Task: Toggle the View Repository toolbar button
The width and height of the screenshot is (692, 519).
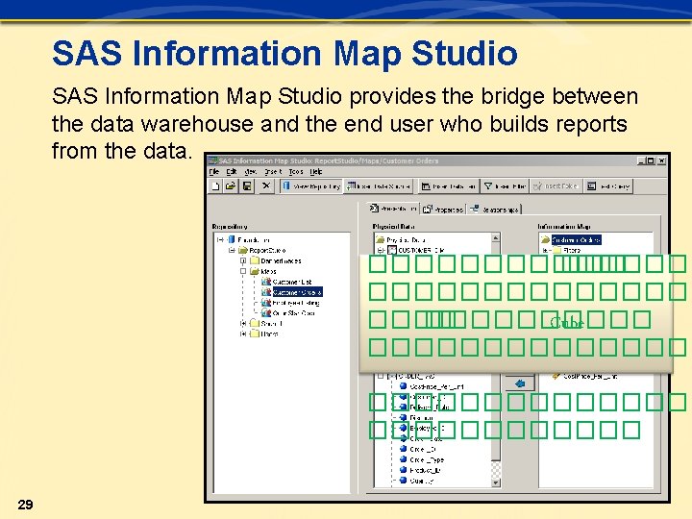Action: (311, 186)
